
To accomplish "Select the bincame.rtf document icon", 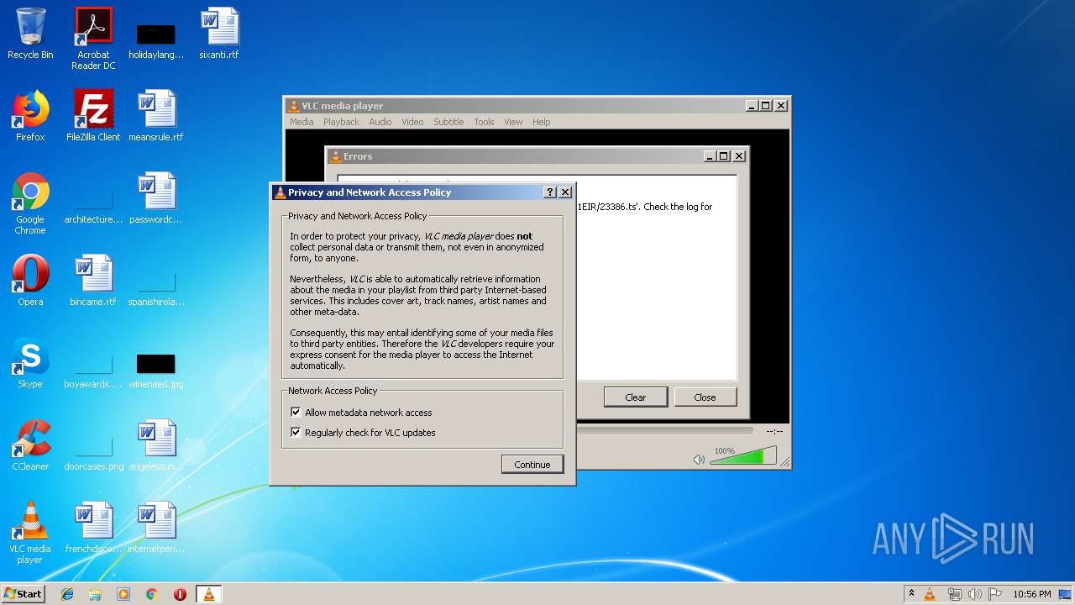I will click(x=93, y=281).
